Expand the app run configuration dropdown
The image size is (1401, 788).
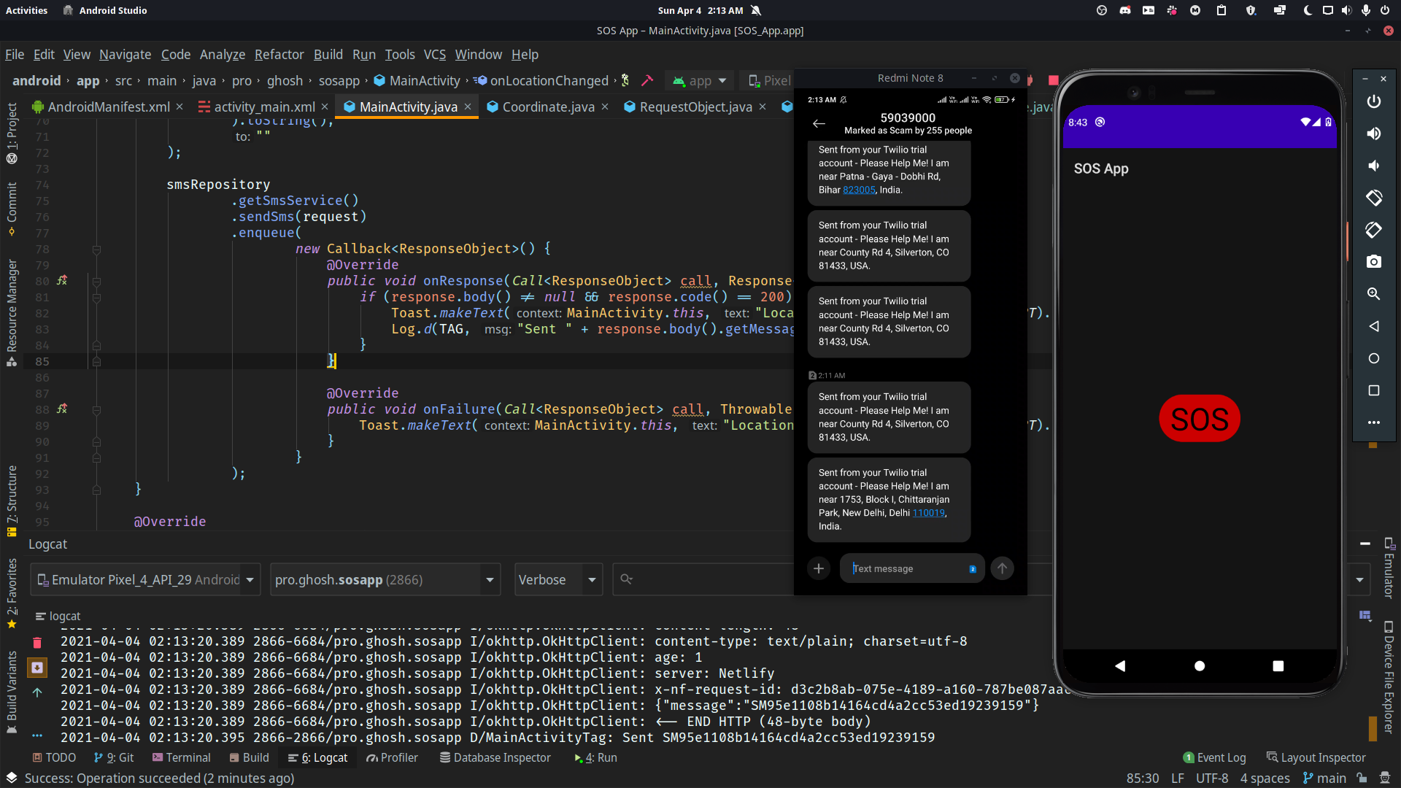coord(700,81)
